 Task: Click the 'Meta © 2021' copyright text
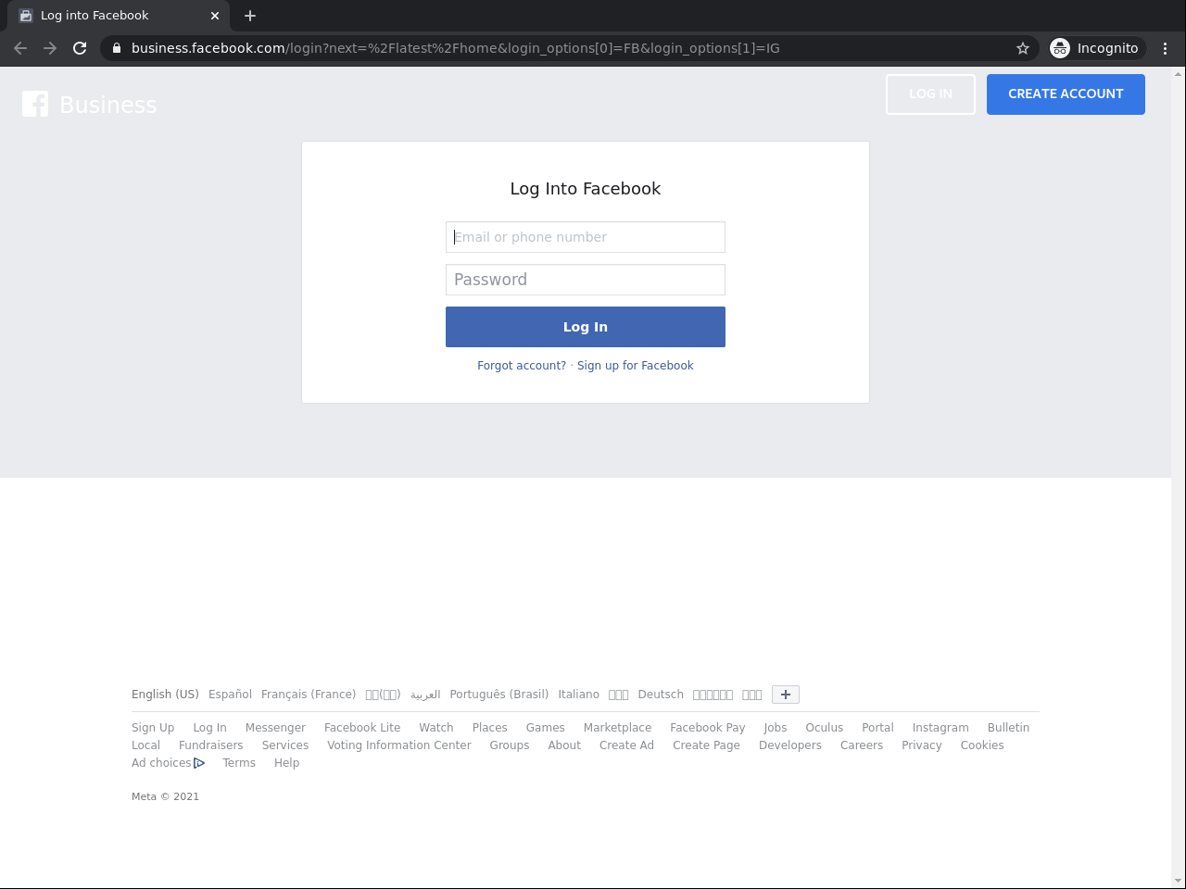pyautogui.click(x=165, y=796)
